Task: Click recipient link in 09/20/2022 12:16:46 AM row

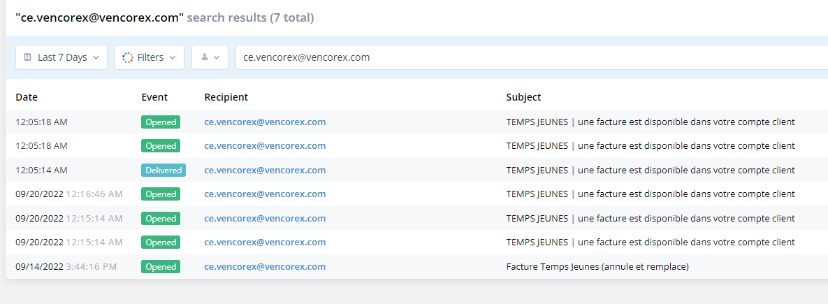Action: pos(265,194)
